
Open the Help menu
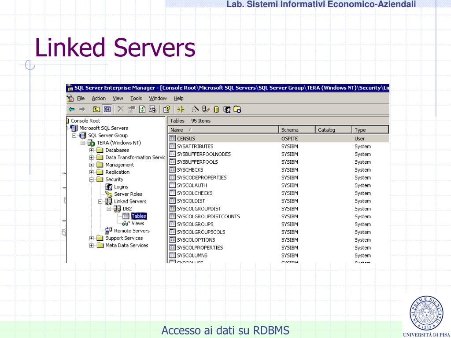[178, 98]
